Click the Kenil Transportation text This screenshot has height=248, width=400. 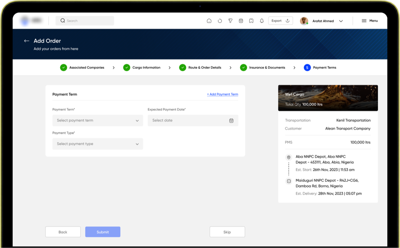click(353, 120)
